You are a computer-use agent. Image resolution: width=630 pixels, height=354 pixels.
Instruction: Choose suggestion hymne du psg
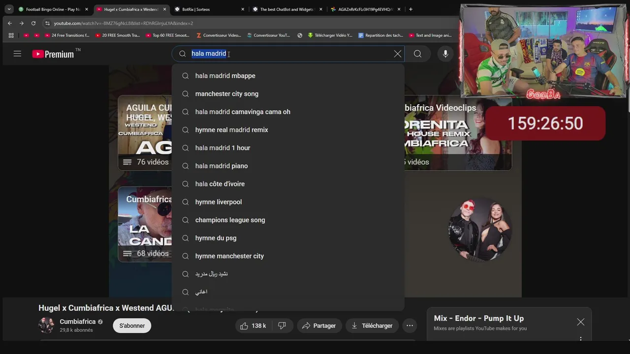pos(288,238)
